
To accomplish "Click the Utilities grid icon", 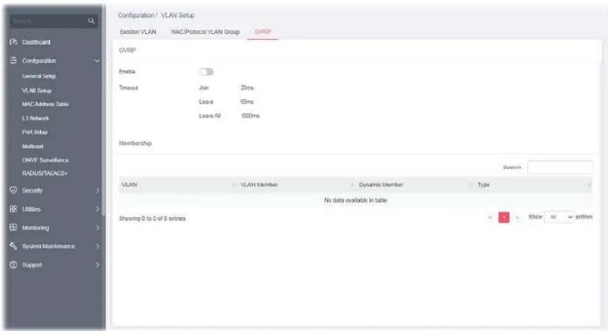I will [x=13, y=209].
